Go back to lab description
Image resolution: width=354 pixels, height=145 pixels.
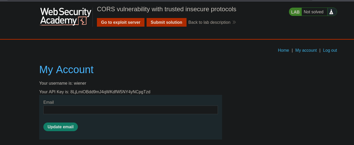click(209, 22)
